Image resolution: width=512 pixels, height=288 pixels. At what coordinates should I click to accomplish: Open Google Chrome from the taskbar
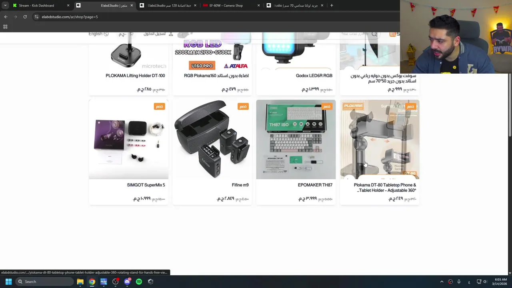point(92,282)
